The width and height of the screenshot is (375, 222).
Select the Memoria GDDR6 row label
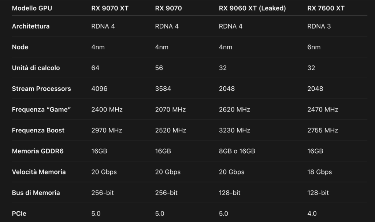38,151
